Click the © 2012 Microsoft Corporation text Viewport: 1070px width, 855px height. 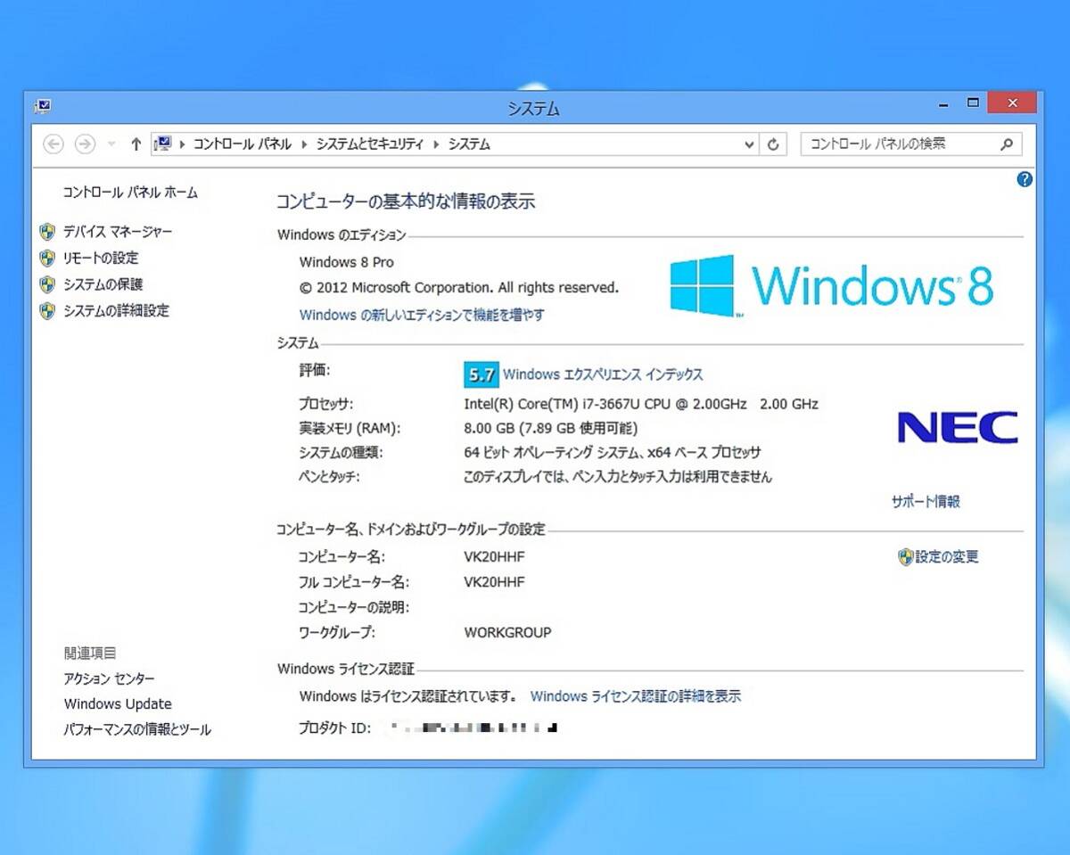pyautogui.click(x=458, y=288)
